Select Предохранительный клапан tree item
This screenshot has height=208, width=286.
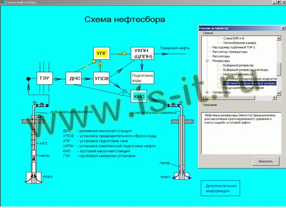[244, 88]
